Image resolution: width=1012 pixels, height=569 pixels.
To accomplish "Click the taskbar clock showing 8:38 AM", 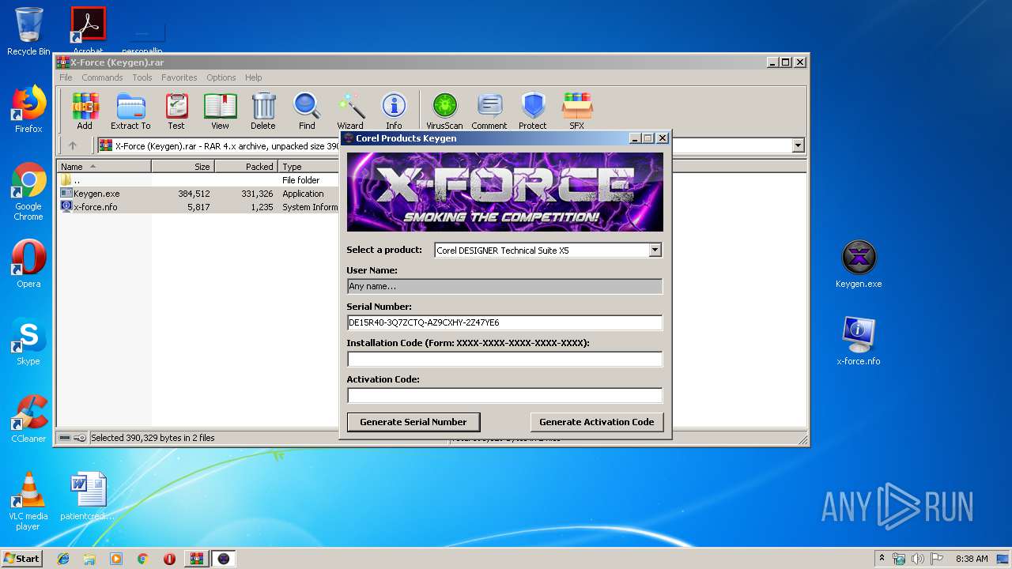I will [x=972, y=559].
